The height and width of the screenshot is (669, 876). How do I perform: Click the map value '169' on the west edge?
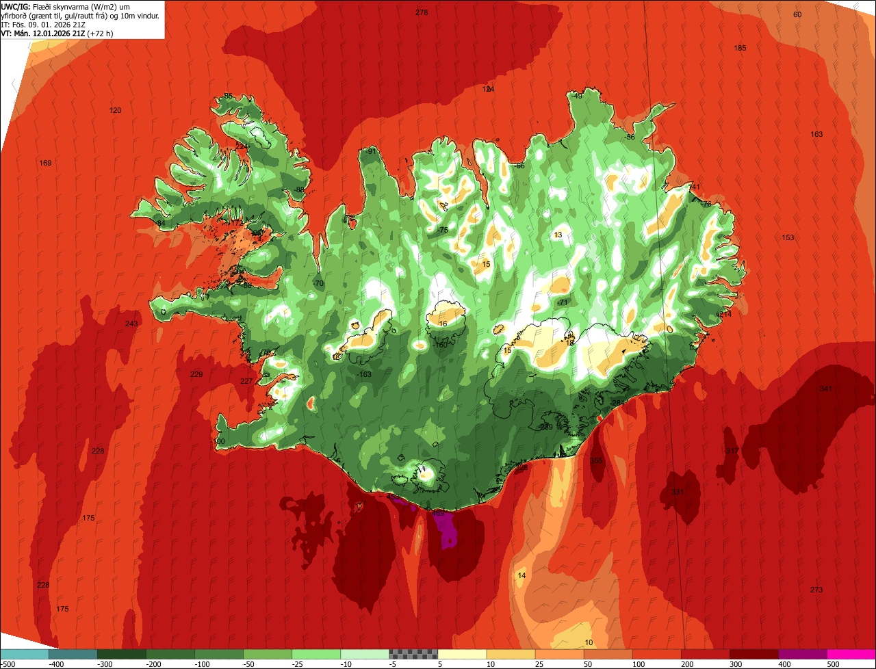45,163
